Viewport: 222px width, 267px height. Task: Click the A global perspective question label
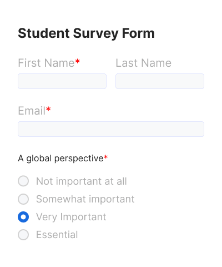tap(60, 159)
